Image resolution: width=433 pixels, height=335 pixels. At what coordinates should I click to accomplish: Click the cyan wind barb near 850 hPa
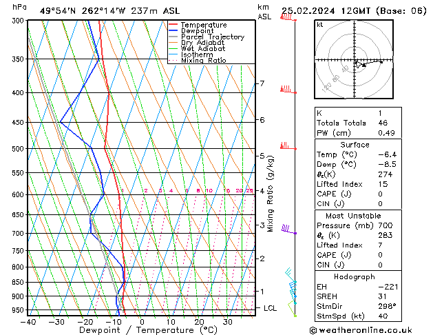tap(291, 275)
